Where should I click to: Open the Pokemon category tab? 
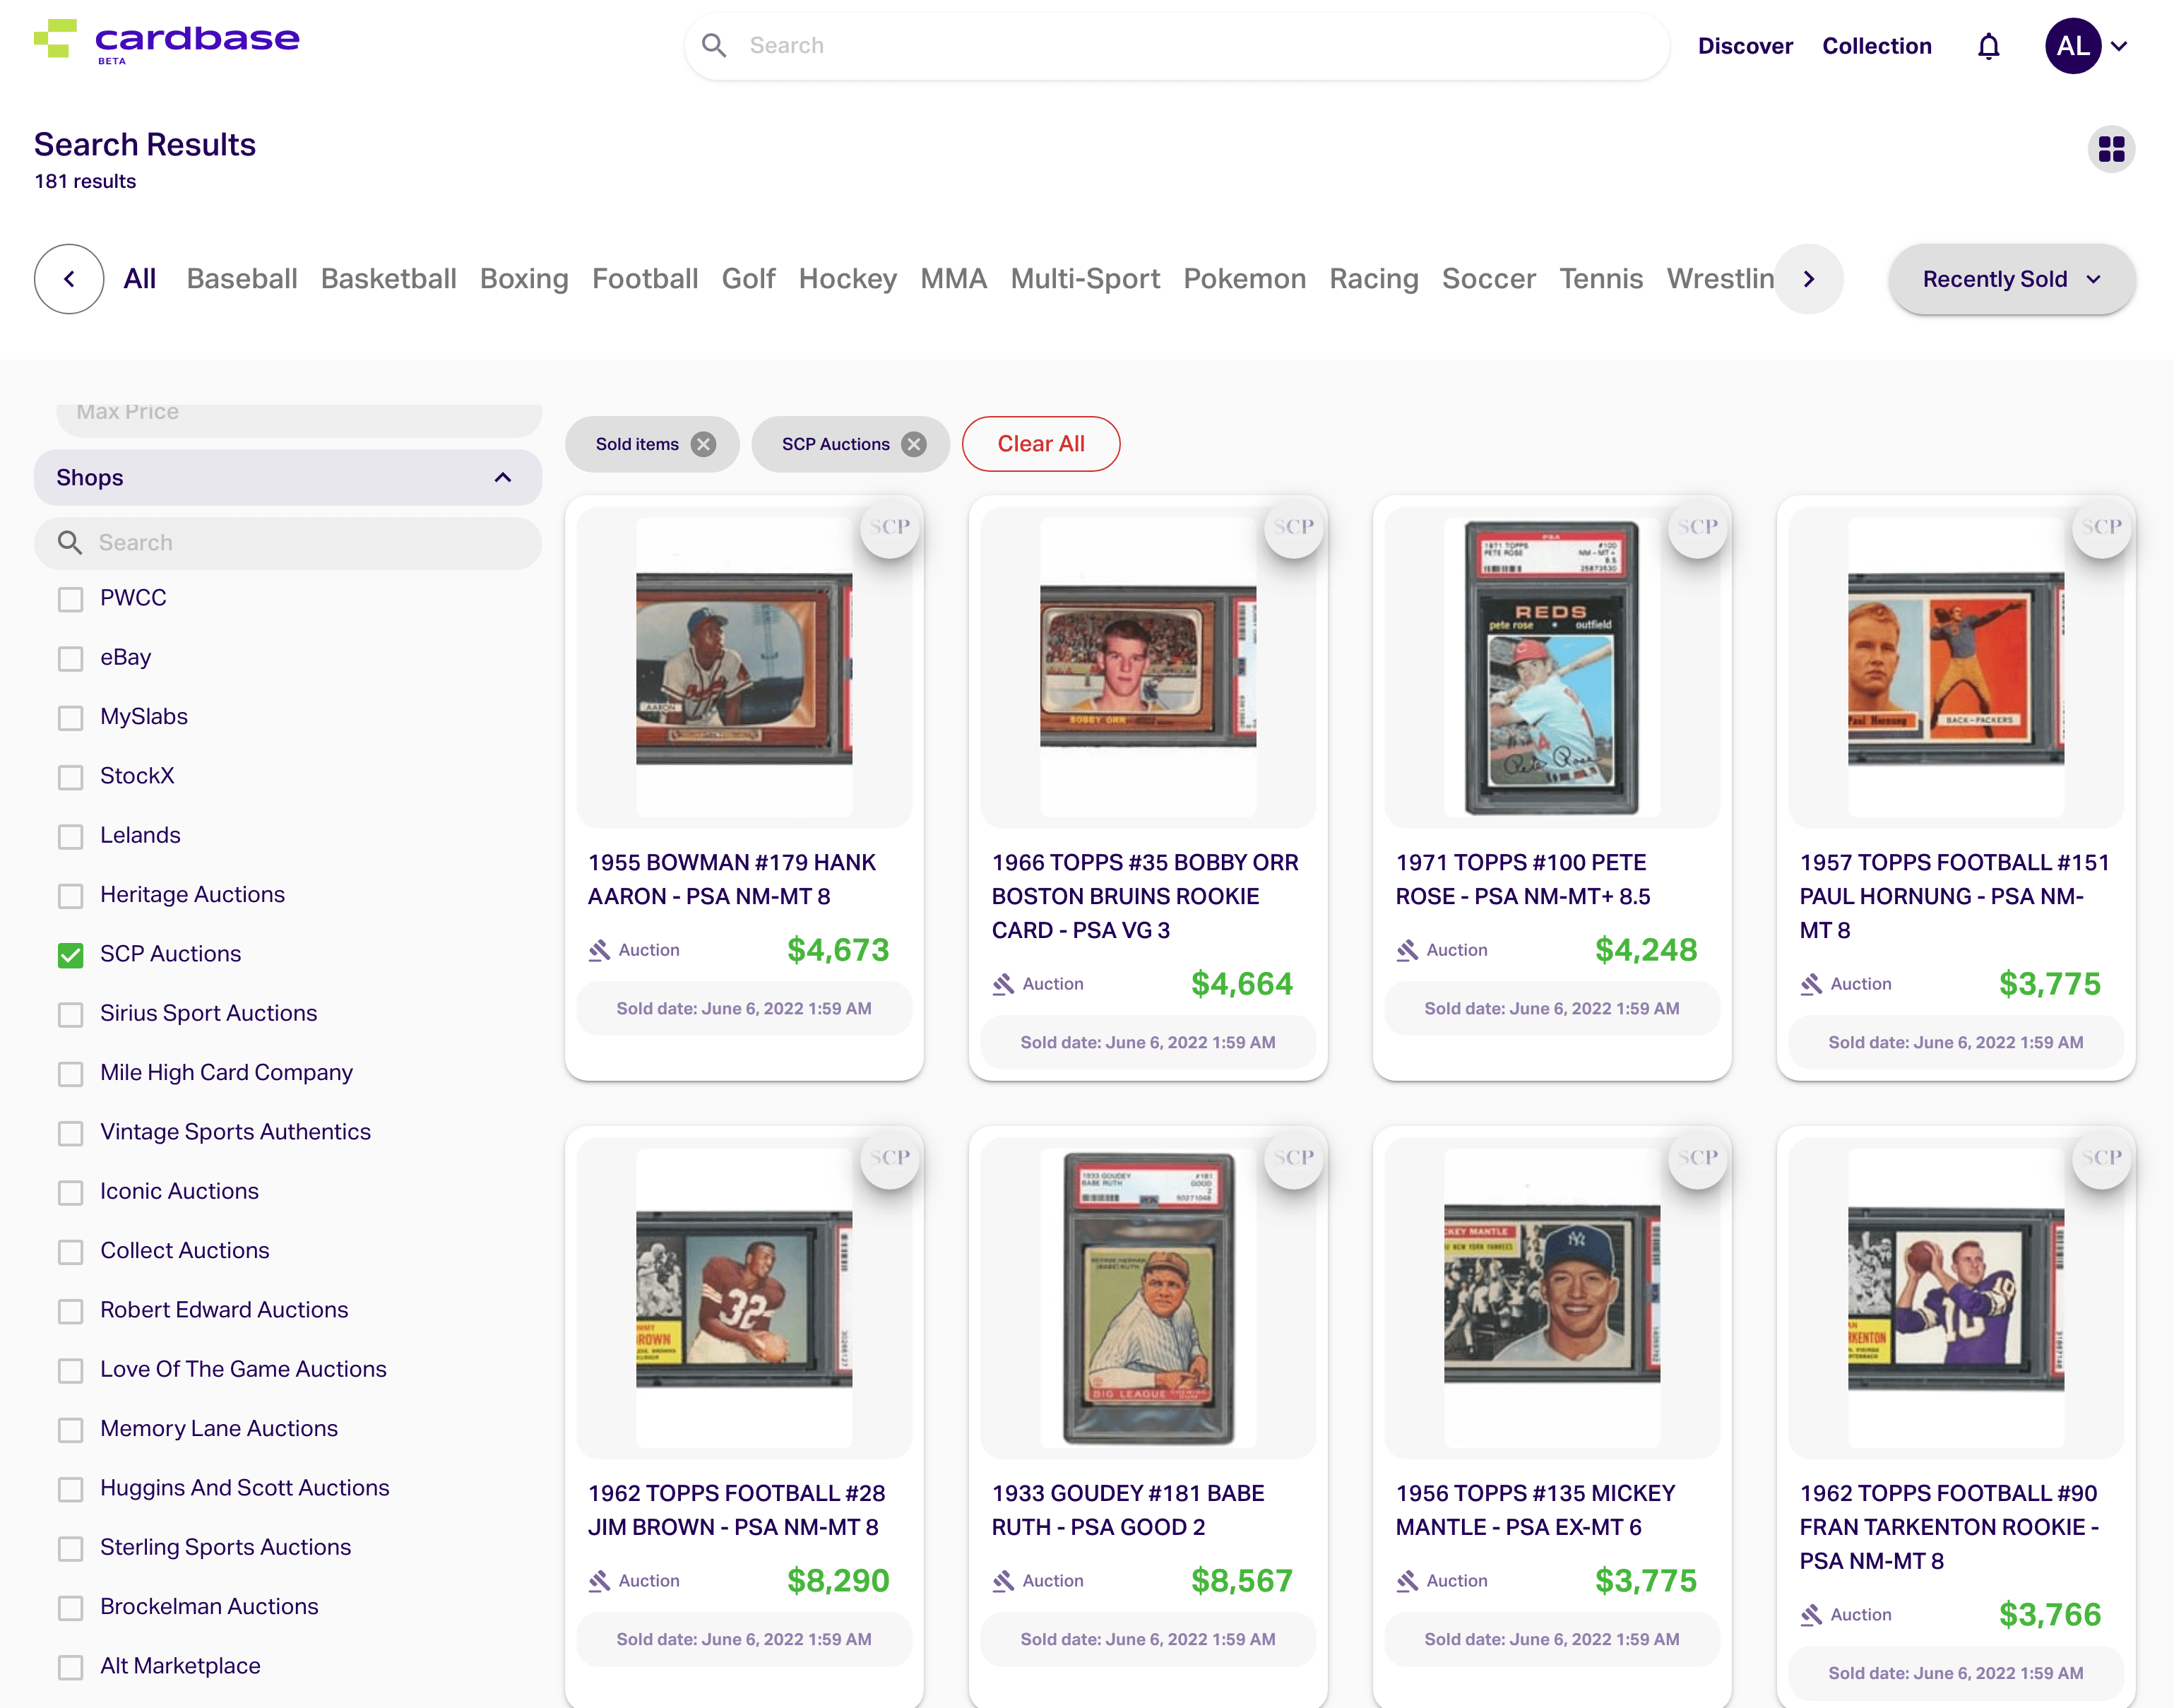[x=1244, y=279]
